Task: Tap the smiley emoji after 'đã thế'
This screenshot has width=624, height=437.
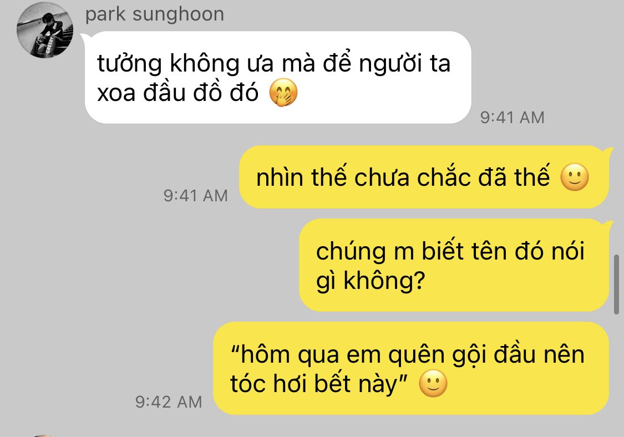Action: click(574, 177)
